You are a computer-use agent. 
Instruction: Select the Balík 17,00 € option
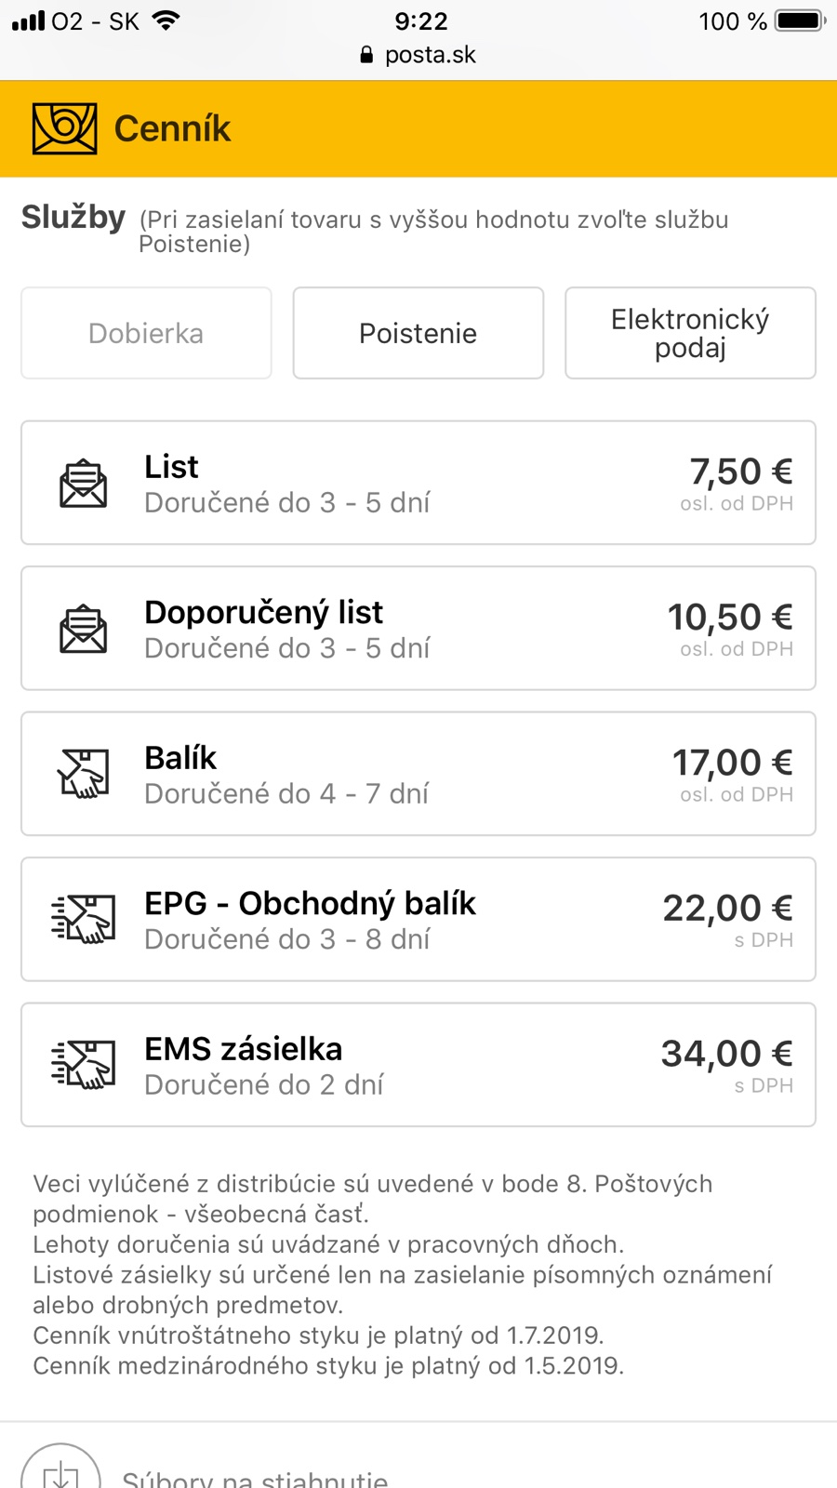418,774
